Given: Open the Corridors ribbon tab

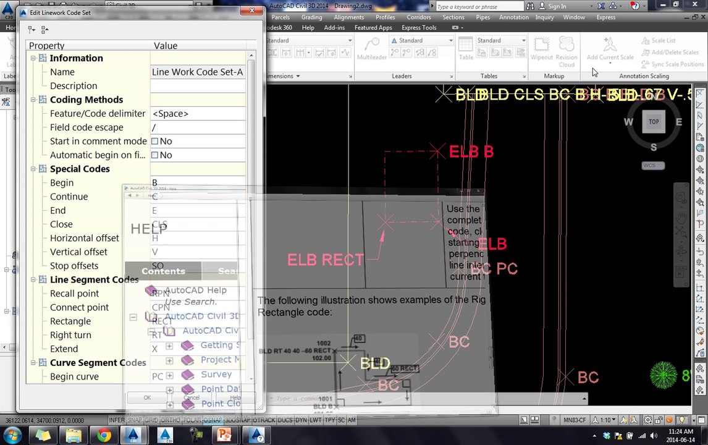Looking at the screenshot, I should pyautogui.click(x=419, y=17).
